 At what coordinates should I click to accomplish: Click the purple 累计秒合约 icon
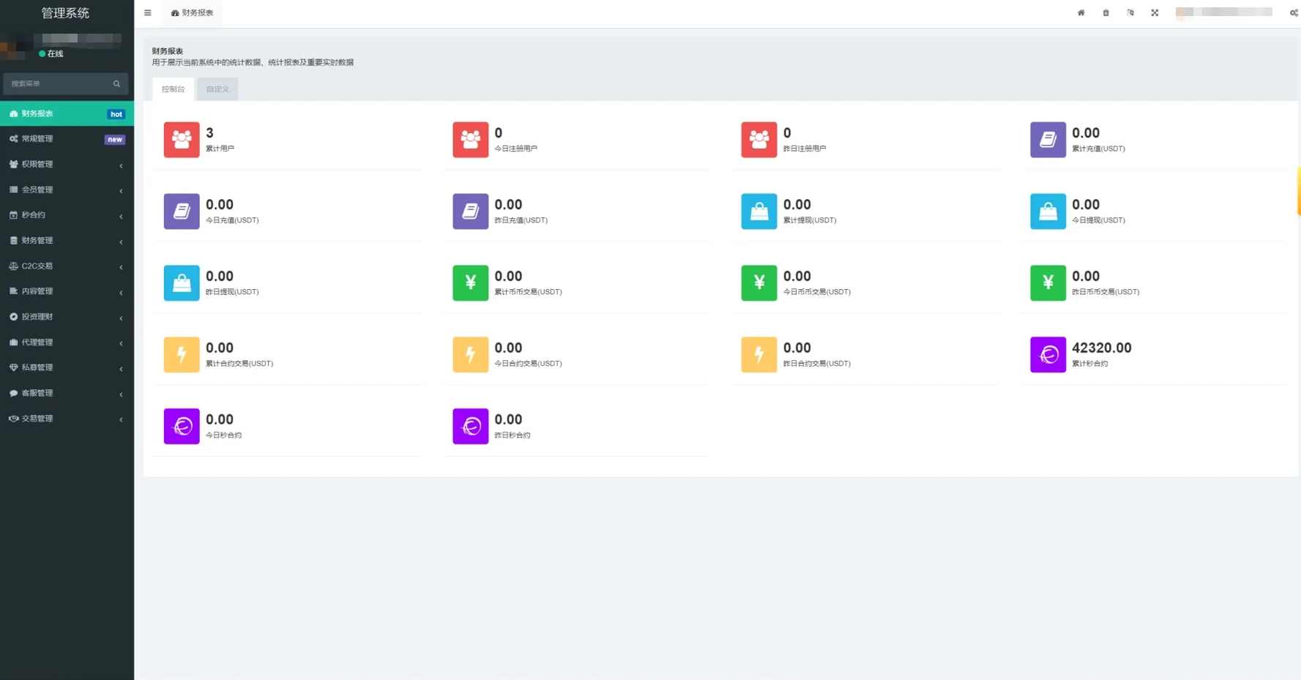[x=1048, y=354]
